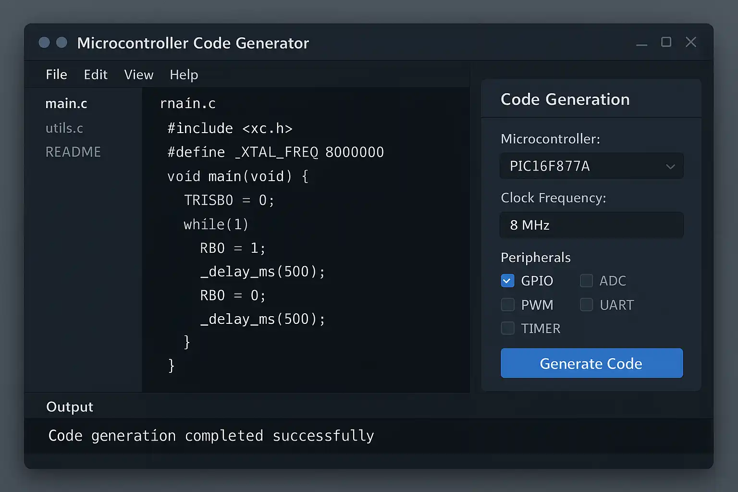Uncheck the GPIO peripheral checkbox
This screenshot has height=492, width=738.
[507, 281]
